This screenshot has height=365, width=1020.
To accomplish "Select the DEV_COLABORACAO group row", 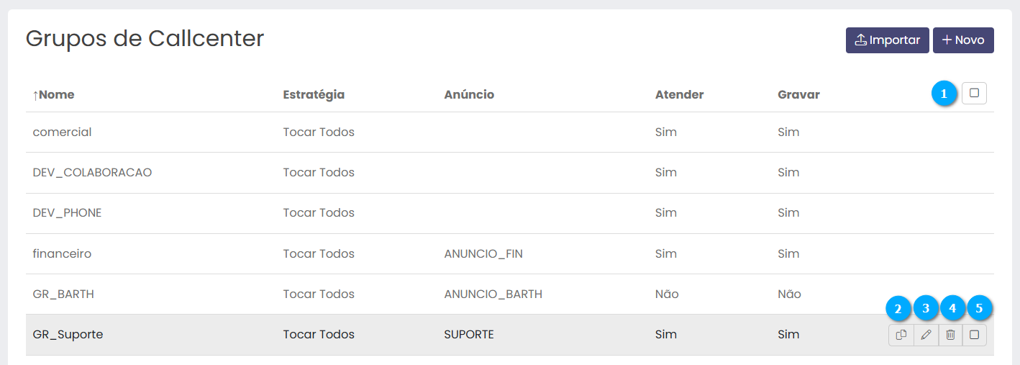I will 92,173.
